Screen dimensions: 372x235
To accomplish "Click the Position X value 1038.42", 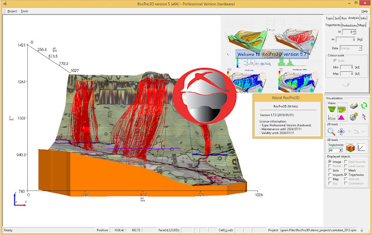I will click(x=119, y=230).
